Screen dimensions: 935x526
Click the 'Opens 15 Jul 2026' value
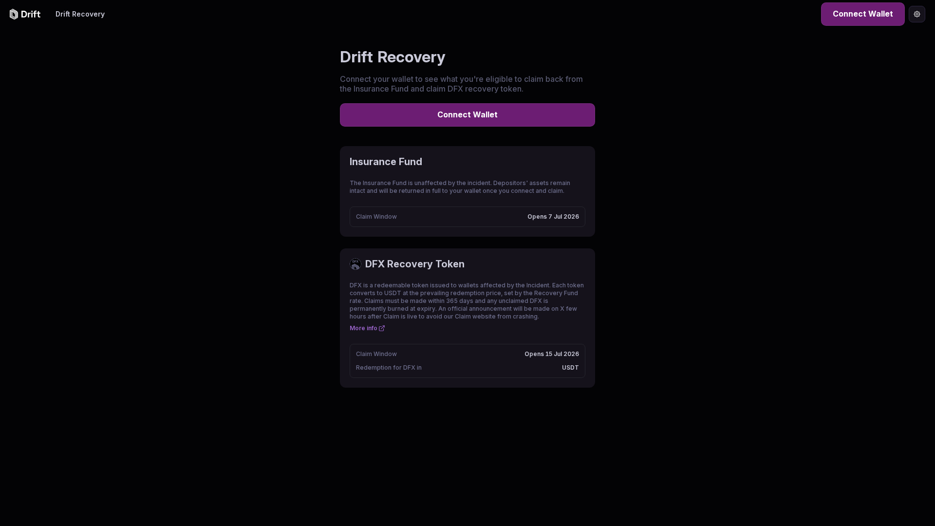[x=551, y=354]
